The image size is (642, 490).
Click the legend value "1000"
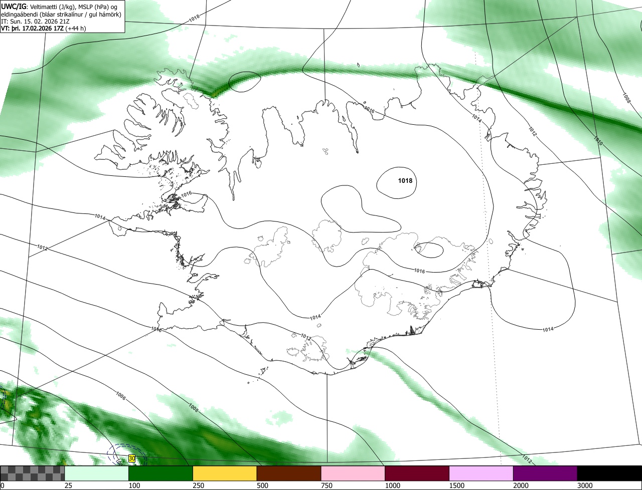pos(393,485)
